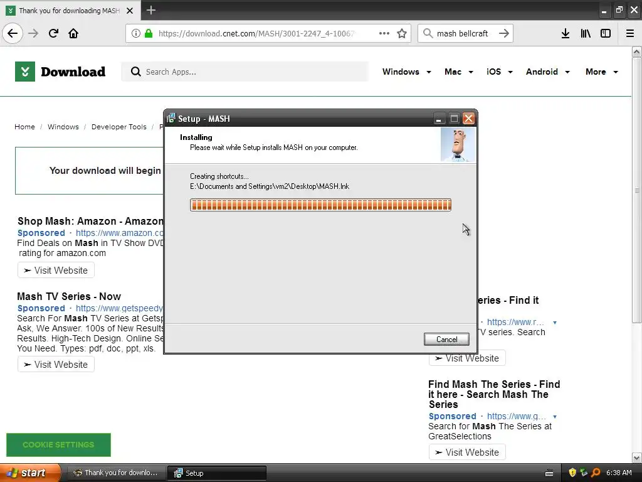Click the Setup MASH window title icon
642x482 pixels.
coord(171,119)
